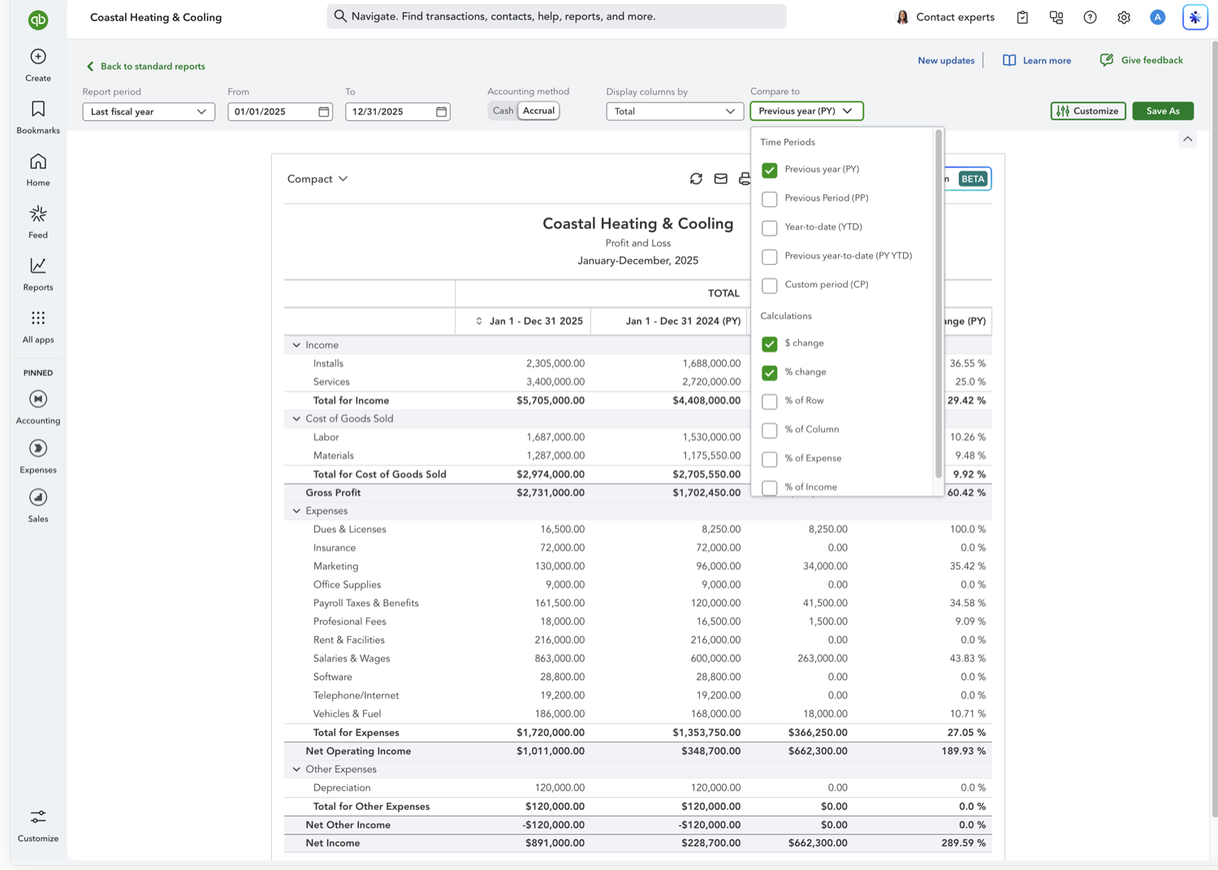The width and height of the screenshot is (1218, 870).
Task: Email the report via envelope icon
Action: [x=720, y=179]
